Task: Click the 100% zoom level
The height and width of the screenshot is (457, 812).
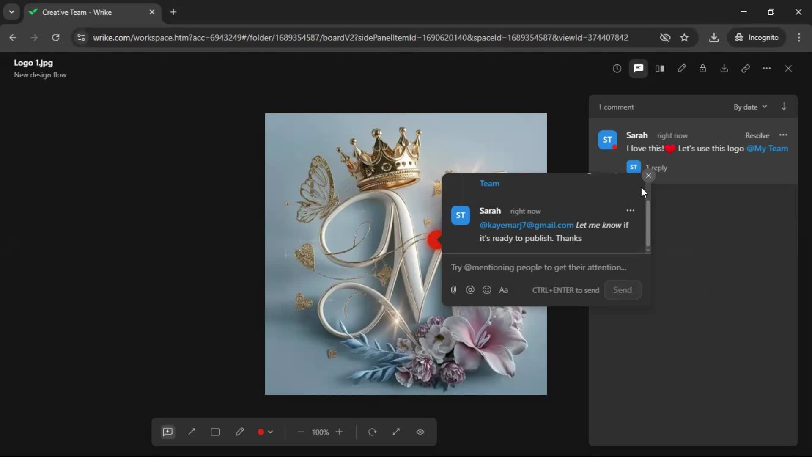Action: click(320, 432)
